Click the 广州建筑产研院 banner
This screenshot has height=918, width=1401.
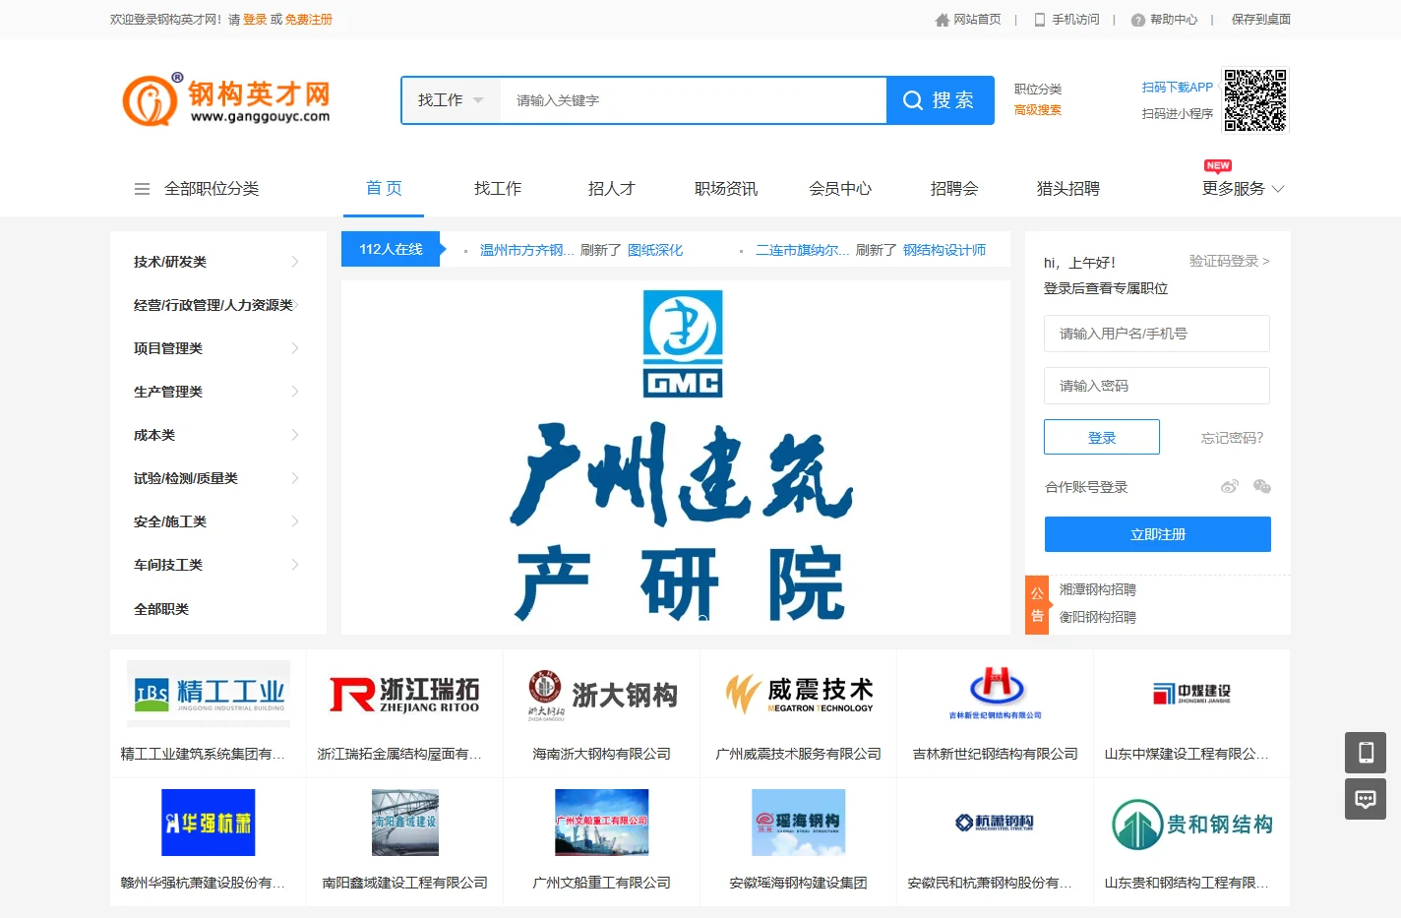point(676,458)
